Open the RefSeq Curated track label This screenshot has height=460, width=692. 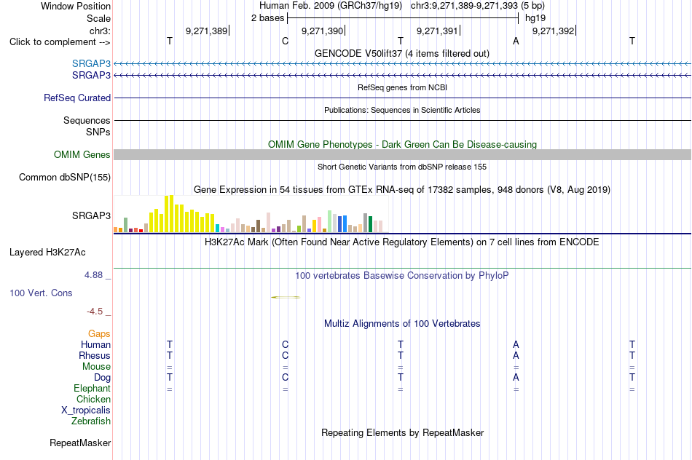[77, 98]
